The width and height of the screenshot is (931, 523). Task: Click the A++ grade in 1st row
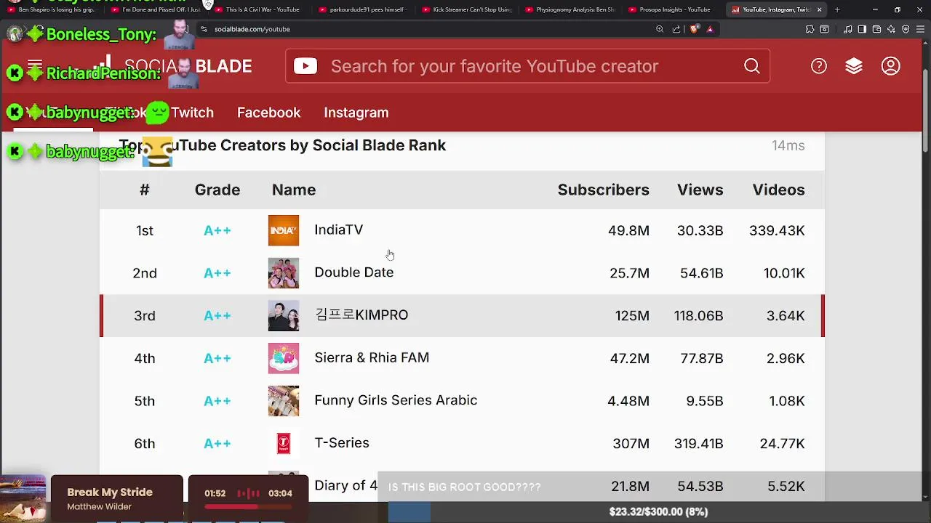click(217, 230)
